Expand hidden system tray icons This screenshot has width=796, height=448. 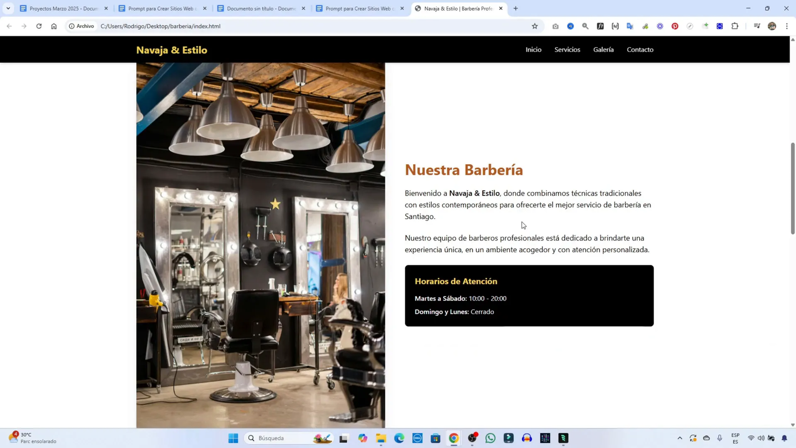[680, 438]
